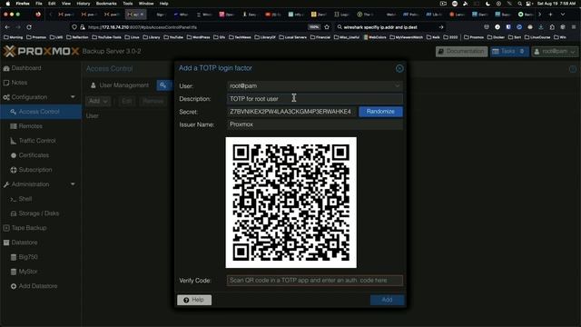The width and height of the screenshot is (581, 327).
Task: Open the Big750 datastore
Action: coord(28,257)
